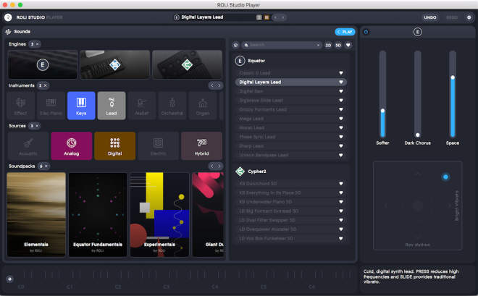Clear the Sources filter
Screen dimensions: 478x296
click(x=37, y=126)
